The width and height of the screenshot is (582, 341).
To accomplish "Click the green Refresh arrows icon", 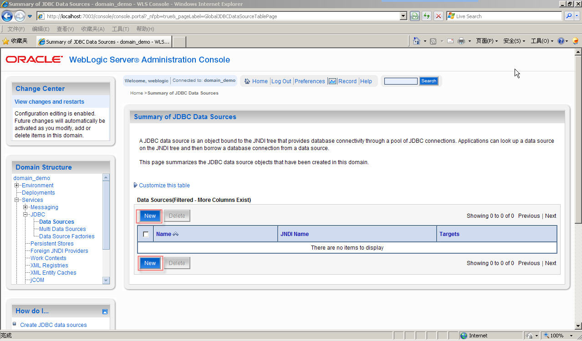I will 426,16.
